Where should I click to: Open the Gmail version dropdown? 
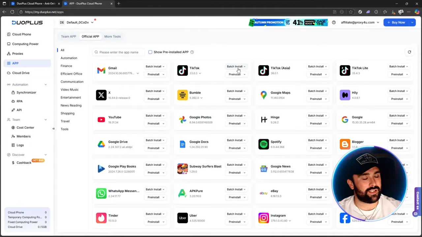tap(137, 73)
